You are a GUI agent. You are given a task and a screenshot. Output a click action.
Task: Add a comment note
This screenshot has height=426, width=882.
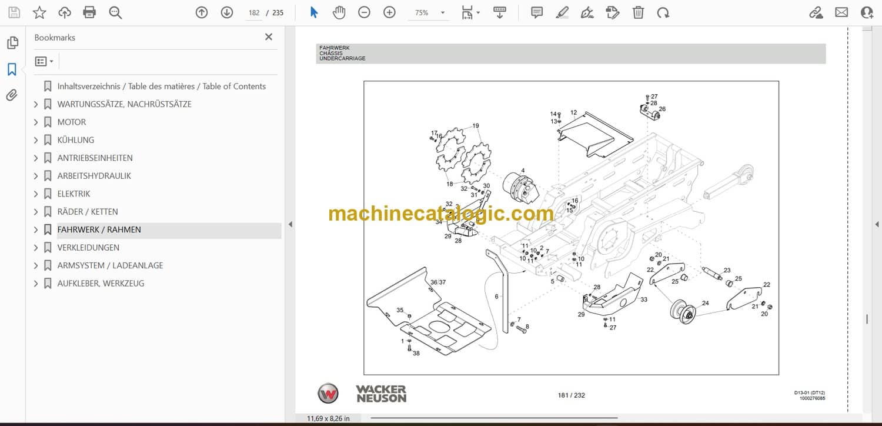[537, 12]
